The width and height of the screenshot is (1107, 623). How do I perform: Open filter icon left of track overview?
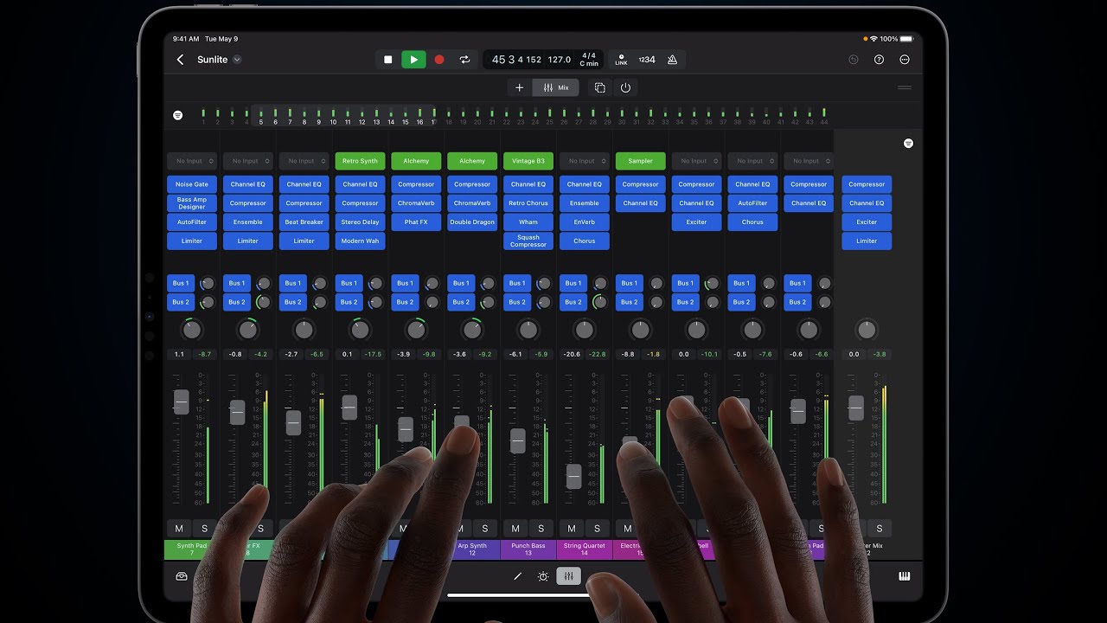coord(177,115)
